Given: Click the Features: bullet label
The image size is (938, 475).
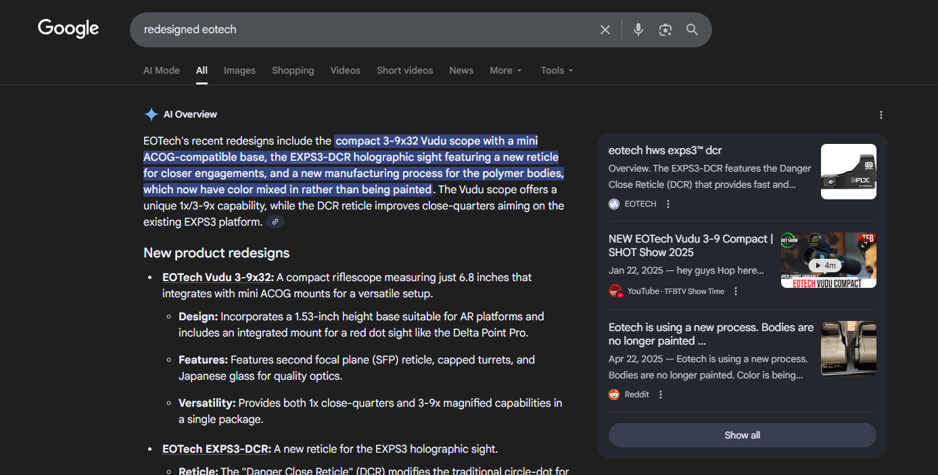Looking at the screenshot, I should [x=203, y=359].
